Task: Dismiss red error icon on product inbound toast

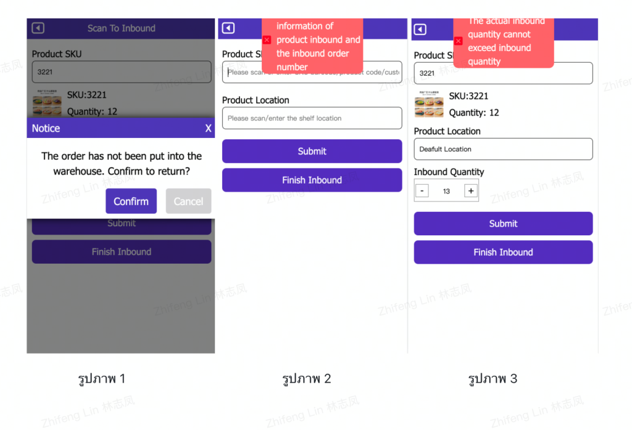Action: tap(267, 40)
